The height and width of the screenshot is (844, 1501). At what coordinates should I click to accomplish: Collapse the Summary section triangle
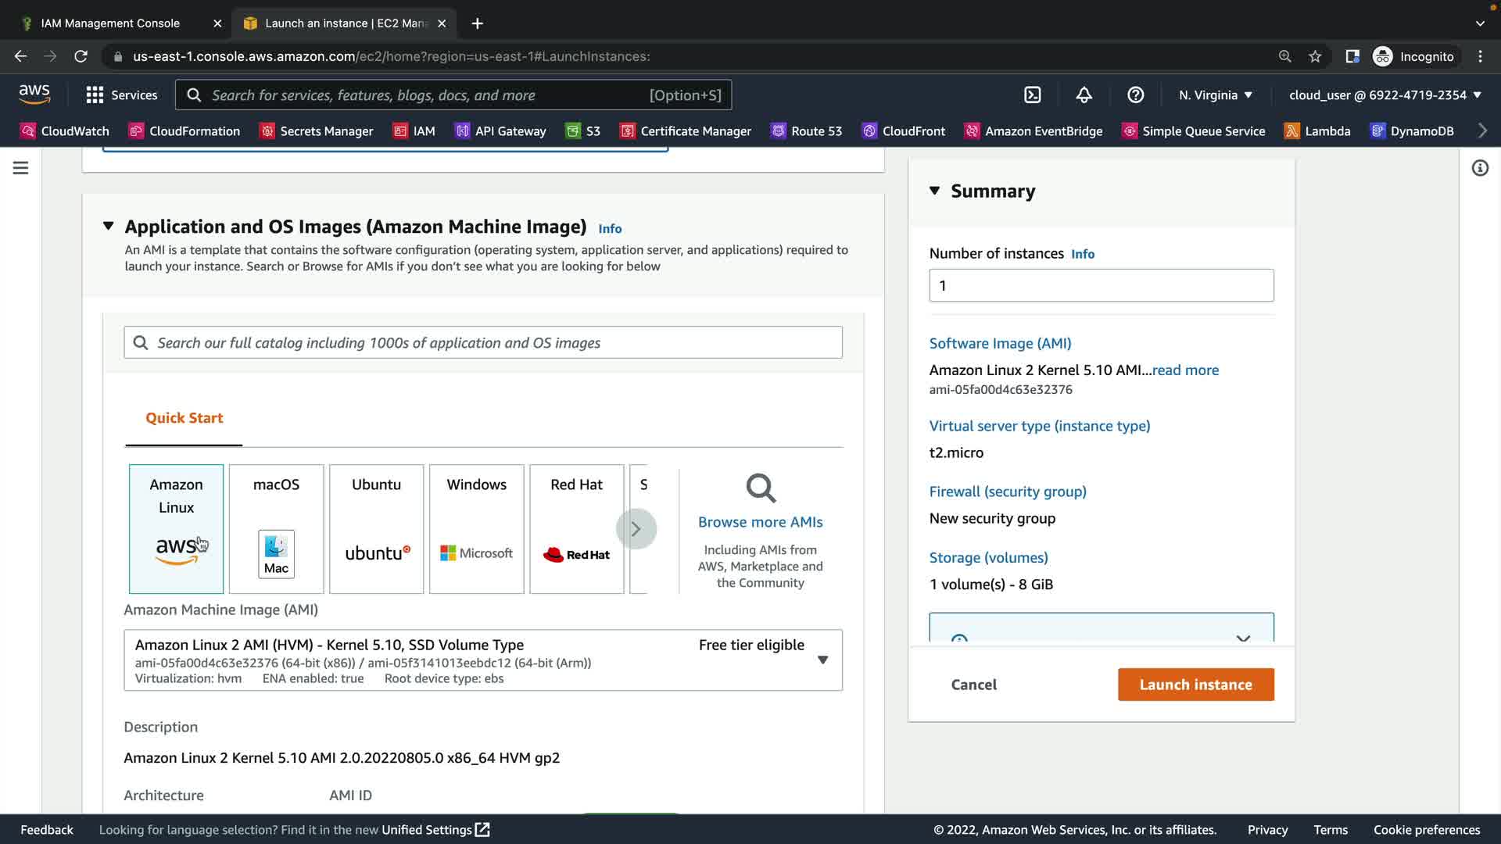click(934, 191)
